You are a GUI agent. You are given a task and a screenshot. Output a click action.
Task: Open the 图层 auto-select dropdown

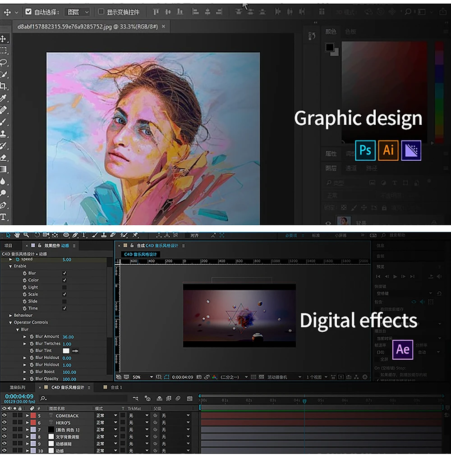(78, 12)
